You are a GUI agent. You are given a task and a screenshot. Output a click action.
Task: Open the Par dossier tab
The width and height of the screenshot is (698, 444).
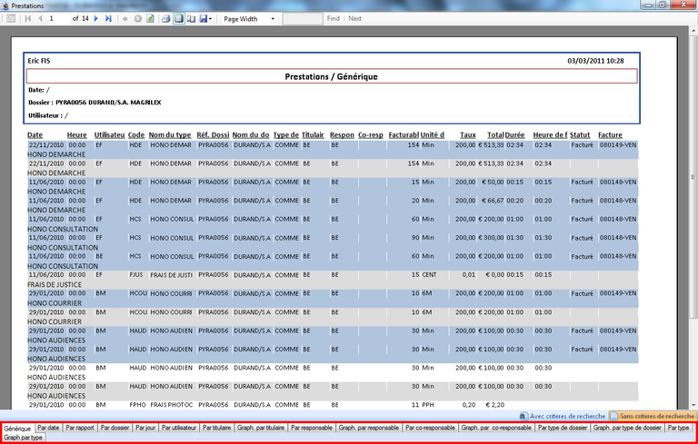[115, 427]
